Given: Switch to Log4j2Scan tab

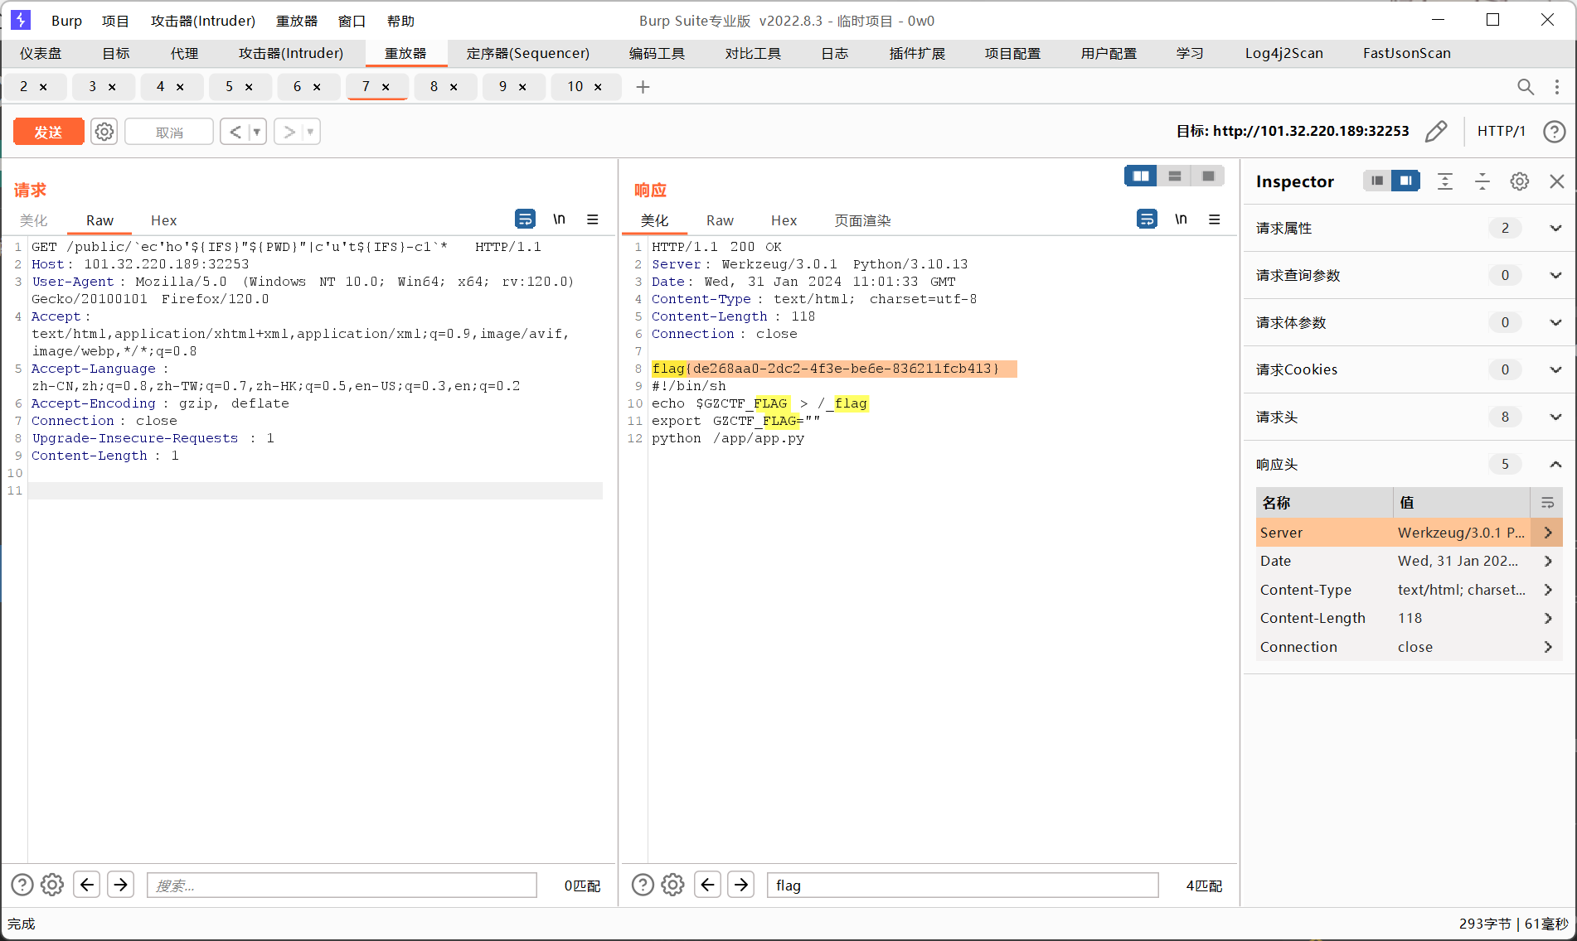Looking at the screenshot, I should (x=1284, y=53).
